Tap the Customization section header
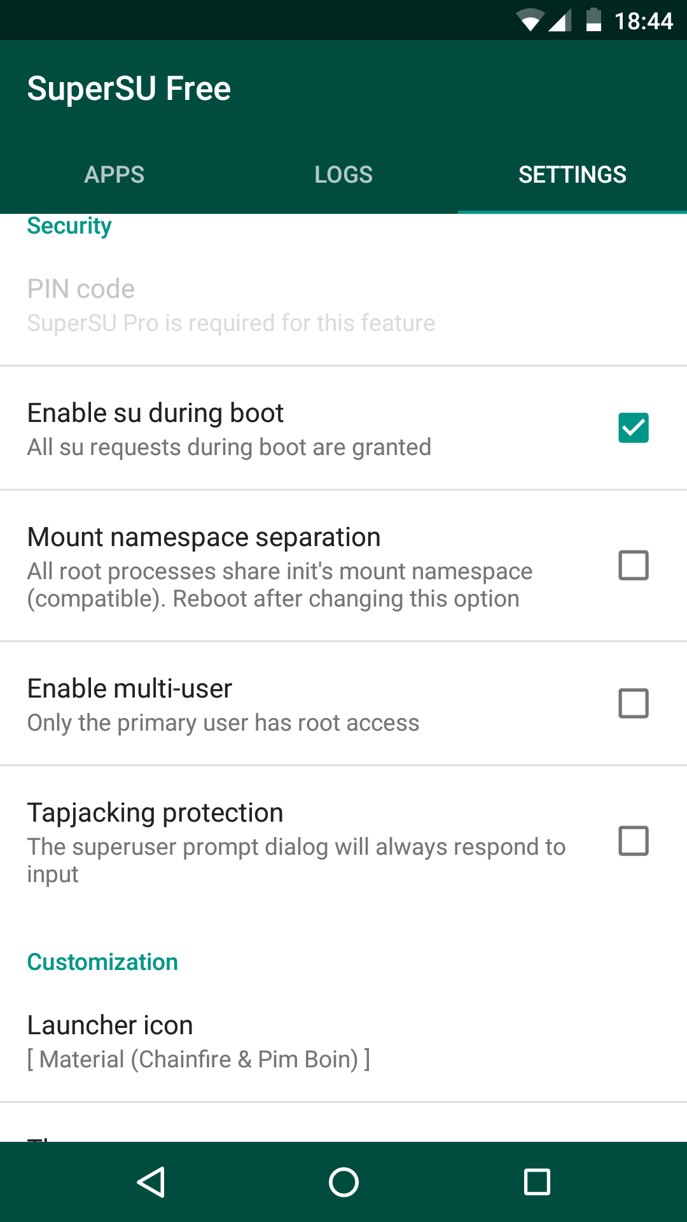 pyautogui.click(x=102, y=962)
